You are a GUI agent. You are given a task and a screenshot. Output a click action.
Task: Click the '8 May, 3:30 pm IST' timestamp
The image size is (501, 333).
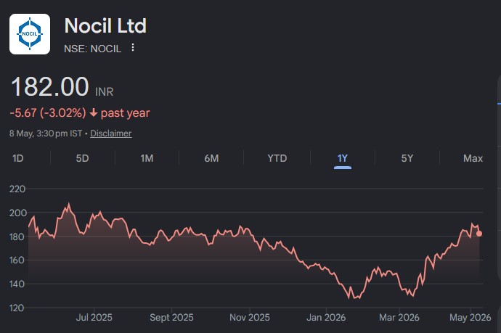coord(46,133)
